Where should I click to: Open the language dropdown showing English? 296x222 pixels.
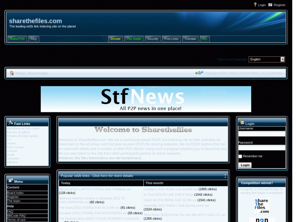point(266,59)
